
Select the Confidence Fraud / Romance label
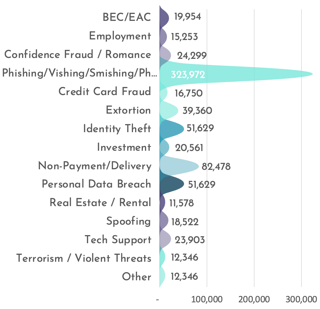click(78, 54)
